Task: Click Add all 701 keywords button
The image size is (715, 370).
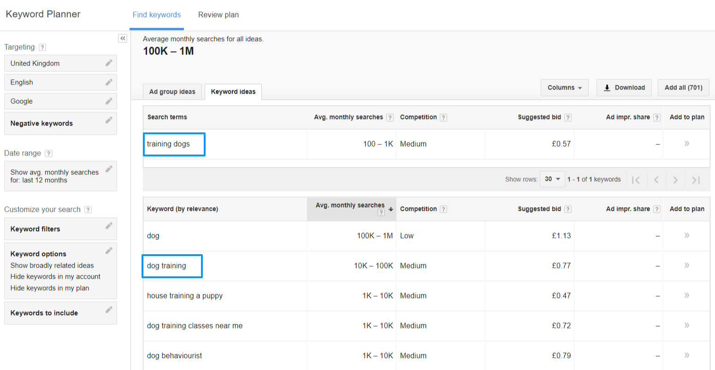Action: [683, 87]
